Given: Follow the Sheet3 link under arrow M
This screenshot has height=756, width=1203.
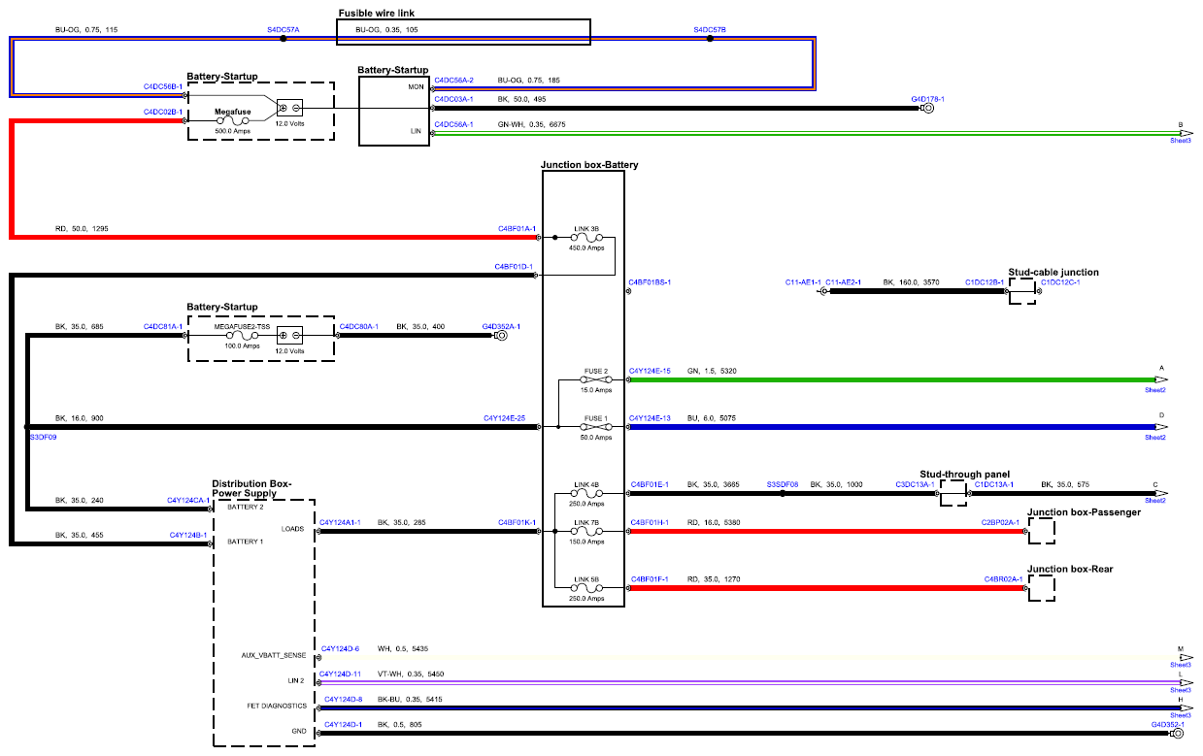Looking at the screenshot, I should (1181, 665).
